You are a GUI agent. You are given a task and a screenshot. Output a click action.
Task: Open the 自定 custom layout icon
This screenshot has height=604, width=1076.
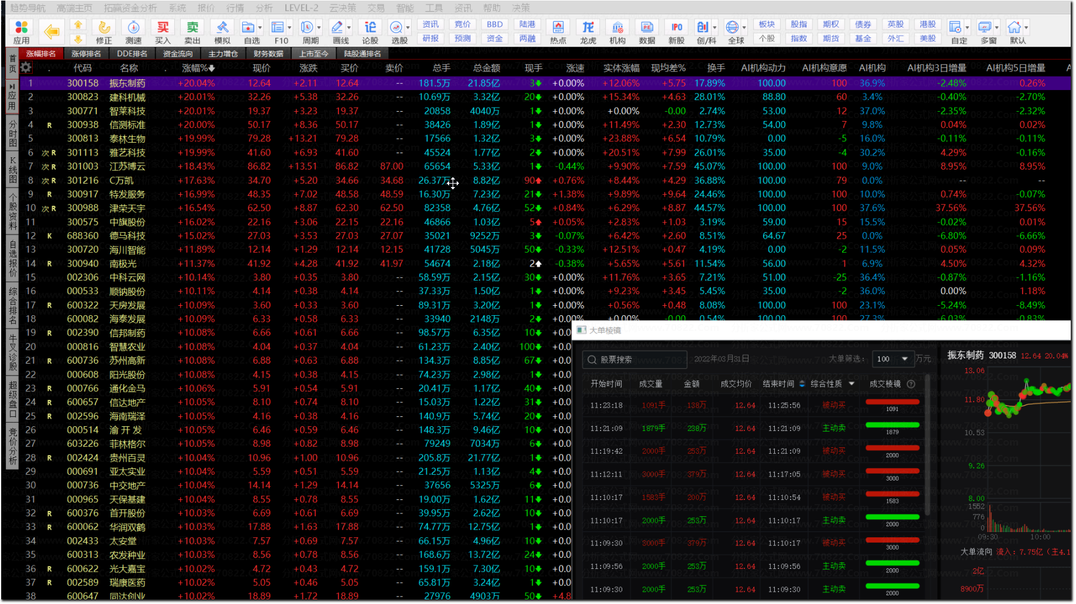coord(957,32)
